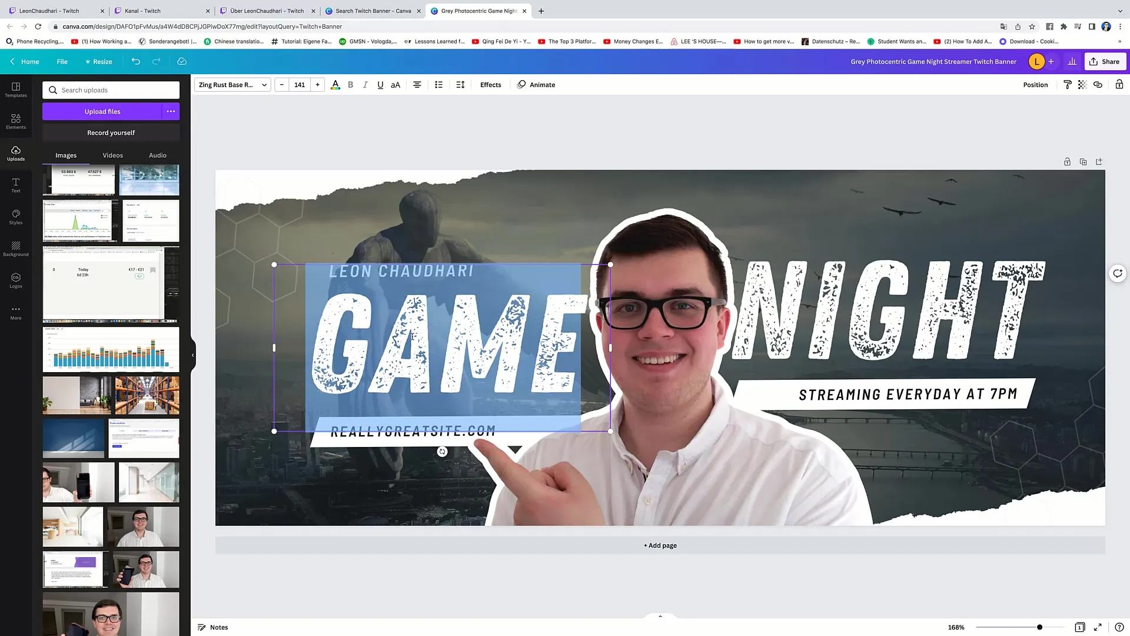Open the File menu
This screenshot has width=1130, height=636.
pyautogui.click(x=62, y=61)
